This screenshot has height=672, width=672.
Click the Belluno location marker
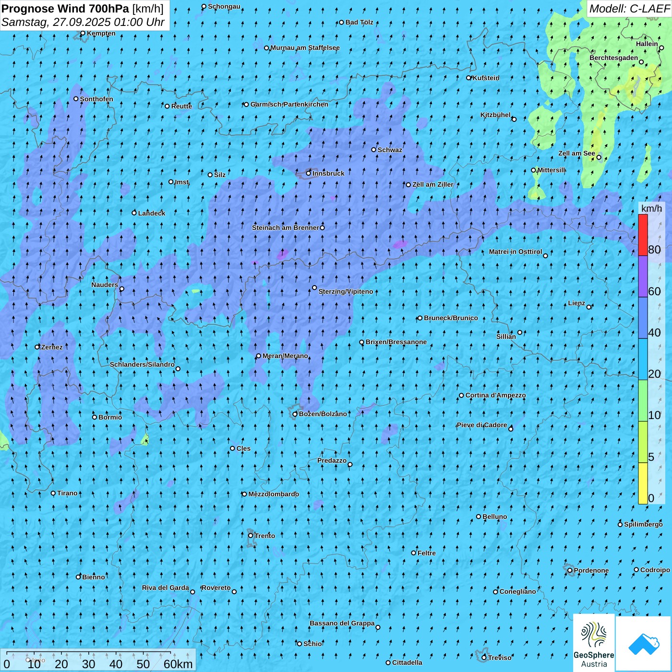point(479,516)
